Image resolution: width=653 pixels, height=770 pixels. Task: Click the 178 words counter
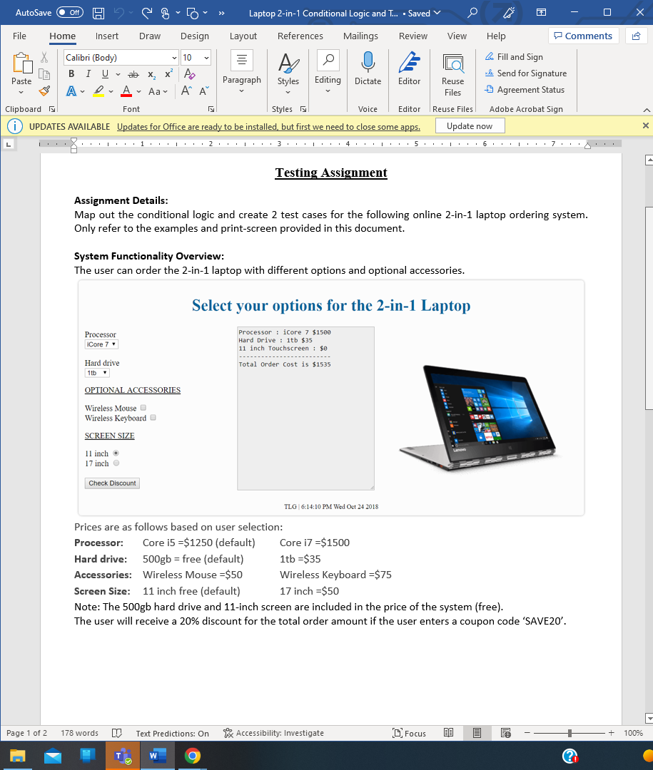click(79, 732)
